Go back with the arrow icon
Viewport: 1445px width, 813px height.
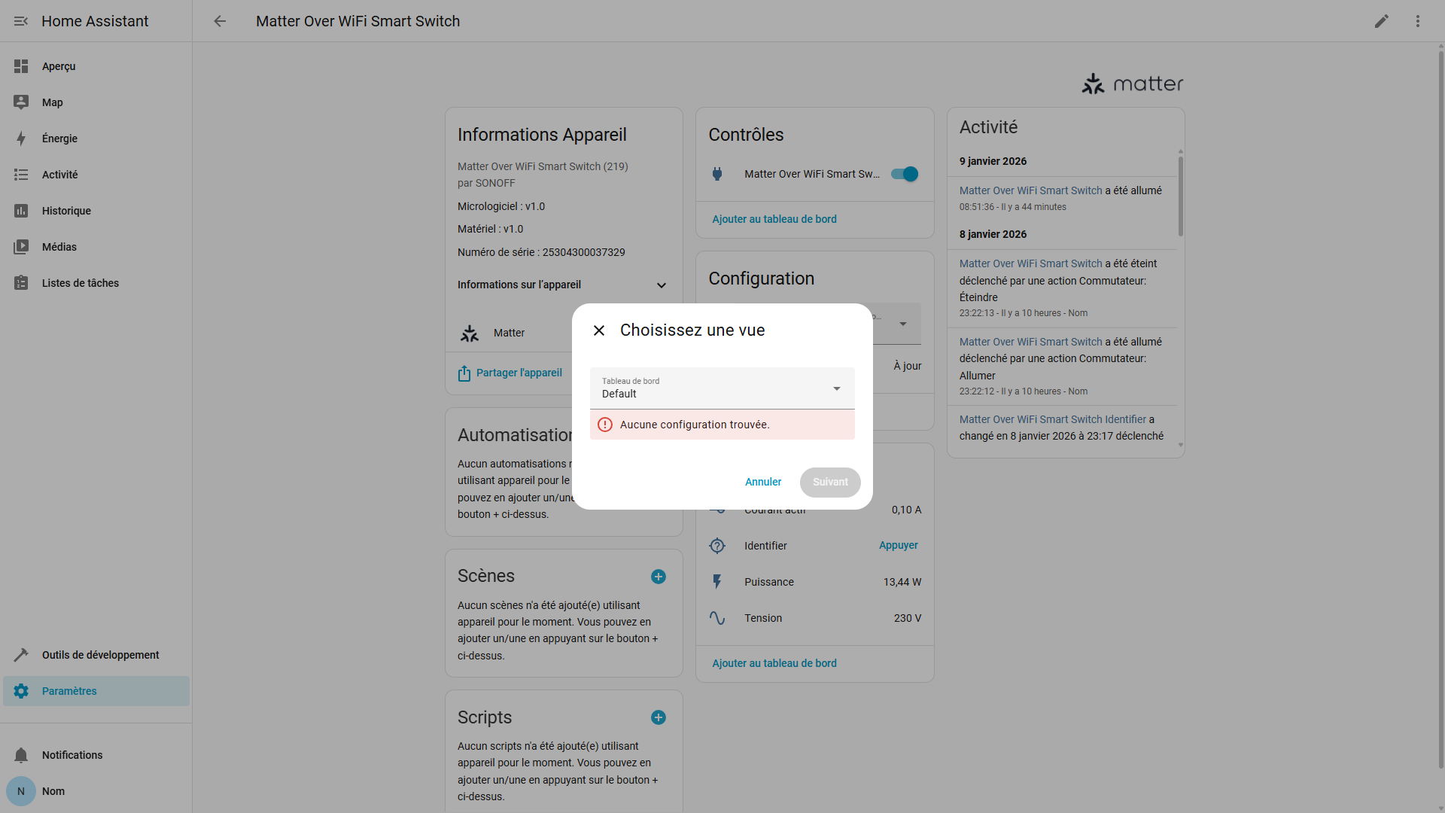pyautogui.click(x=220, y=21)
